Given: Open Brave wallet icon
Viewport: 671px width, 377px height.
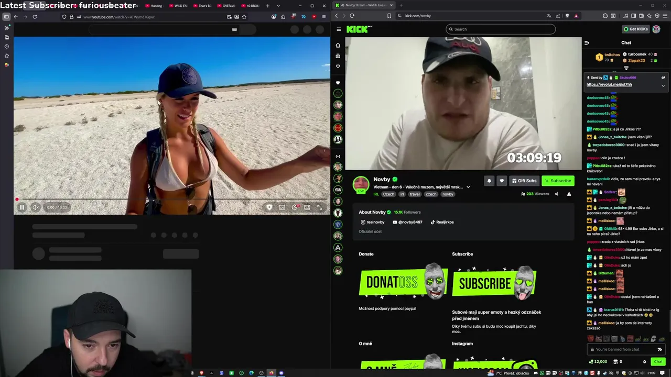Looking at the screenshot, I should [641, 16].
